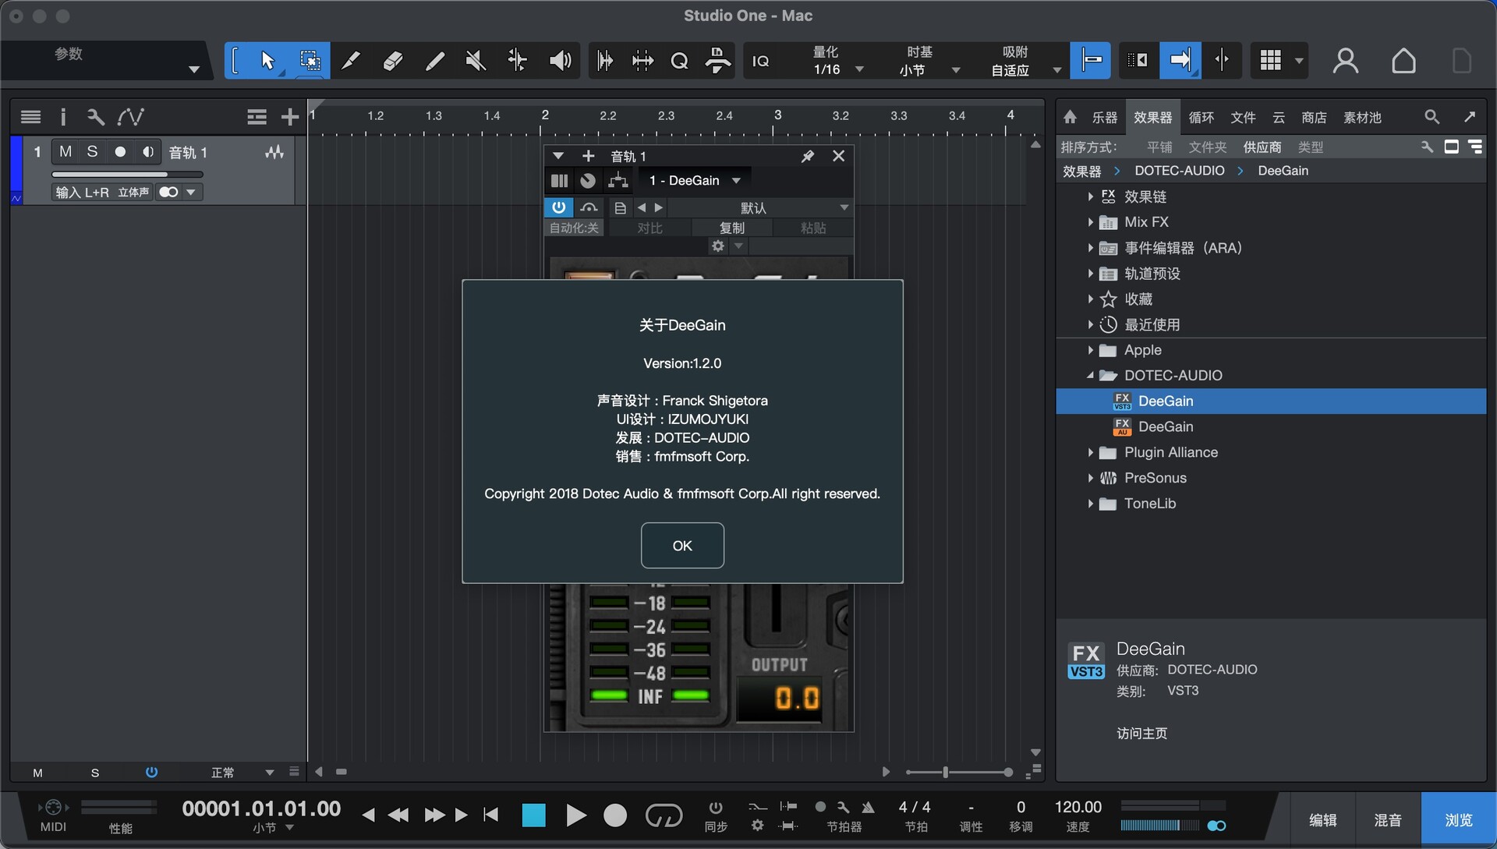Expand the Plugin Alliance folder

pyautogui.click(x=1090, y=452)
